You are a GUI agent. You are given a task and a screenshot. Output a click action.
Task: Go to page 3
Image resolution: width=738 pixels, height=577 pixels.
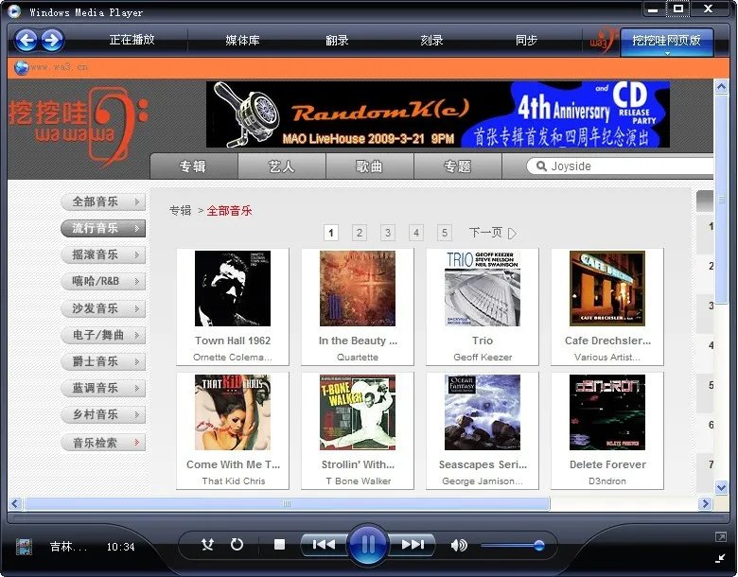click(x=388, y=233)
